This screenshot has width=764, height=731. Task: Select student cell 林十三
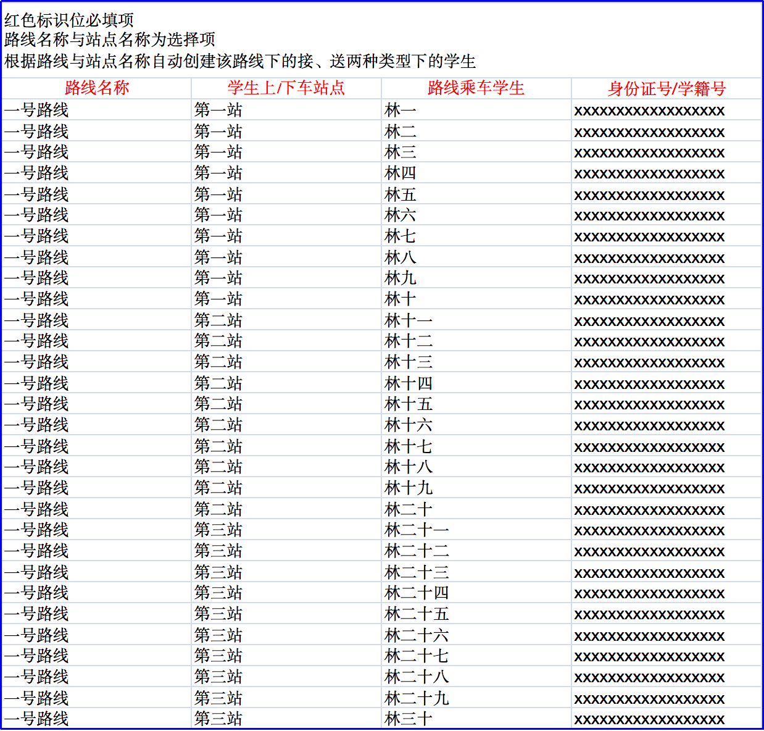pos(476,362)
